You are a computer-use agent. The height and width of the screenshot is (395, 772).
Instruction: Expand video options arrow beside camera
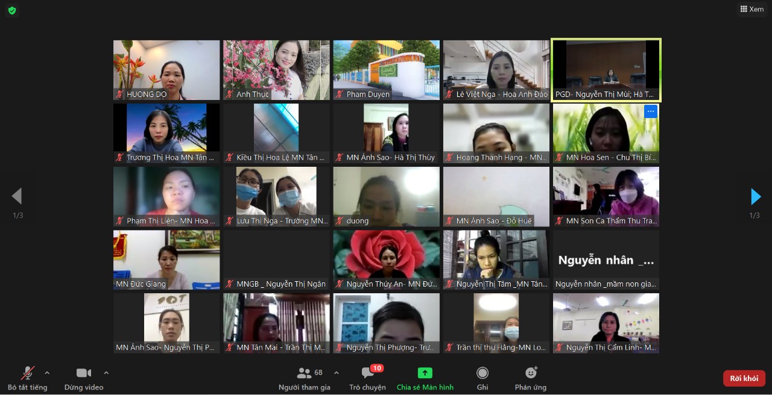pyautogui.click(x=106, y=372)
